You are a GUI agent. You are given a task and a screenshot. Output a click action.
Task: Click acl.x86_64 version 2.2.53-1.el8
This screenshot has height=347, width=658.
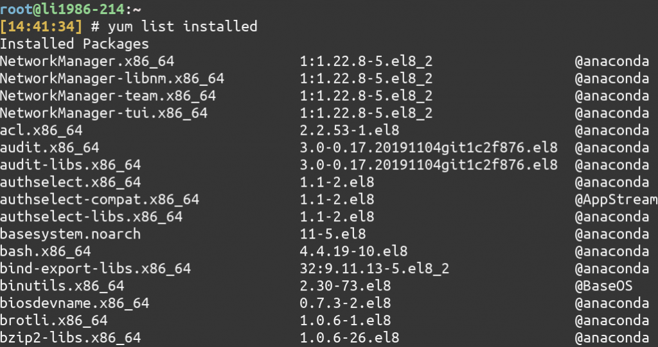pyautogui.click(x=349, y=130)
